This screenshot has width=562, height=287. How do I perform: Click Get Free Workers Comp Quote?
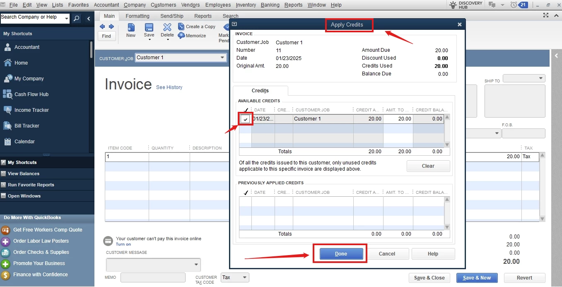48,230
